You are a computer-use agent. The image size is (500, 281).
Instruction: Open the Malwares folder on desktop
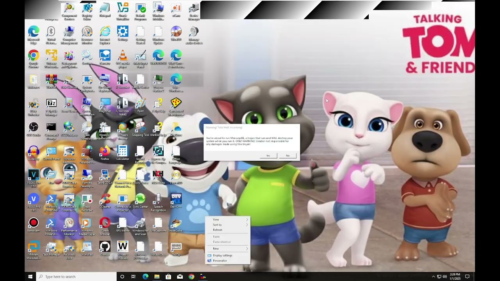tap(34, 82)
